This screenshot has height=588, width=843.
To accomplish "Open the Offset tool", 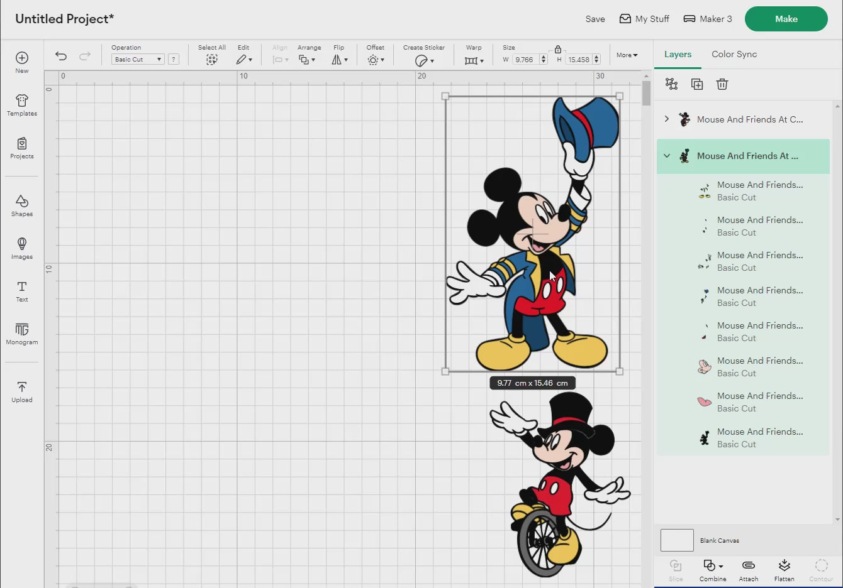I will click(x=376, y=60).
